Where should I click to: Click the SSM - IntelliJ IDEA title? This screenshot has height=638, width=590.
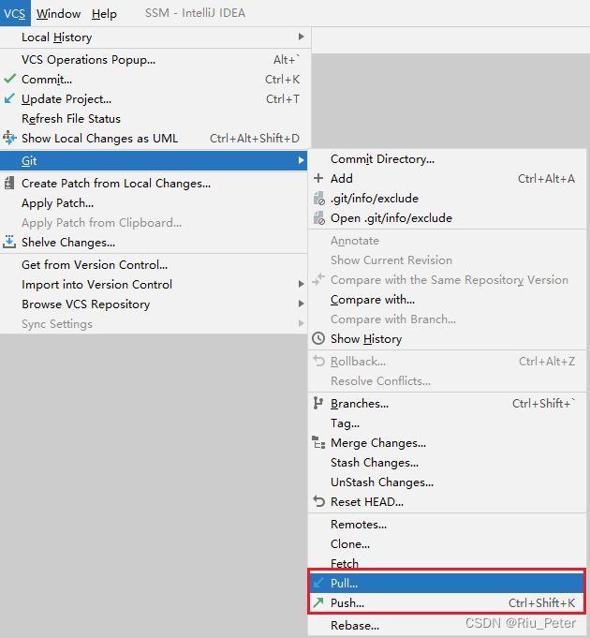[195, 13]
